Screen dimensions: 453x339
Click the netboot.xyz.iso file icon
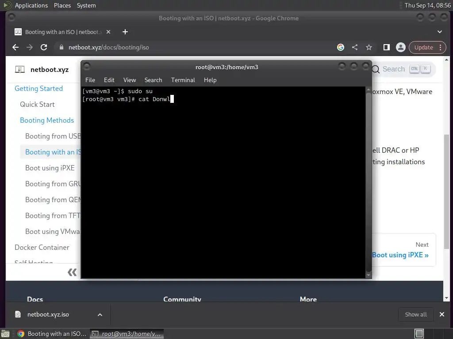point(18,314)
